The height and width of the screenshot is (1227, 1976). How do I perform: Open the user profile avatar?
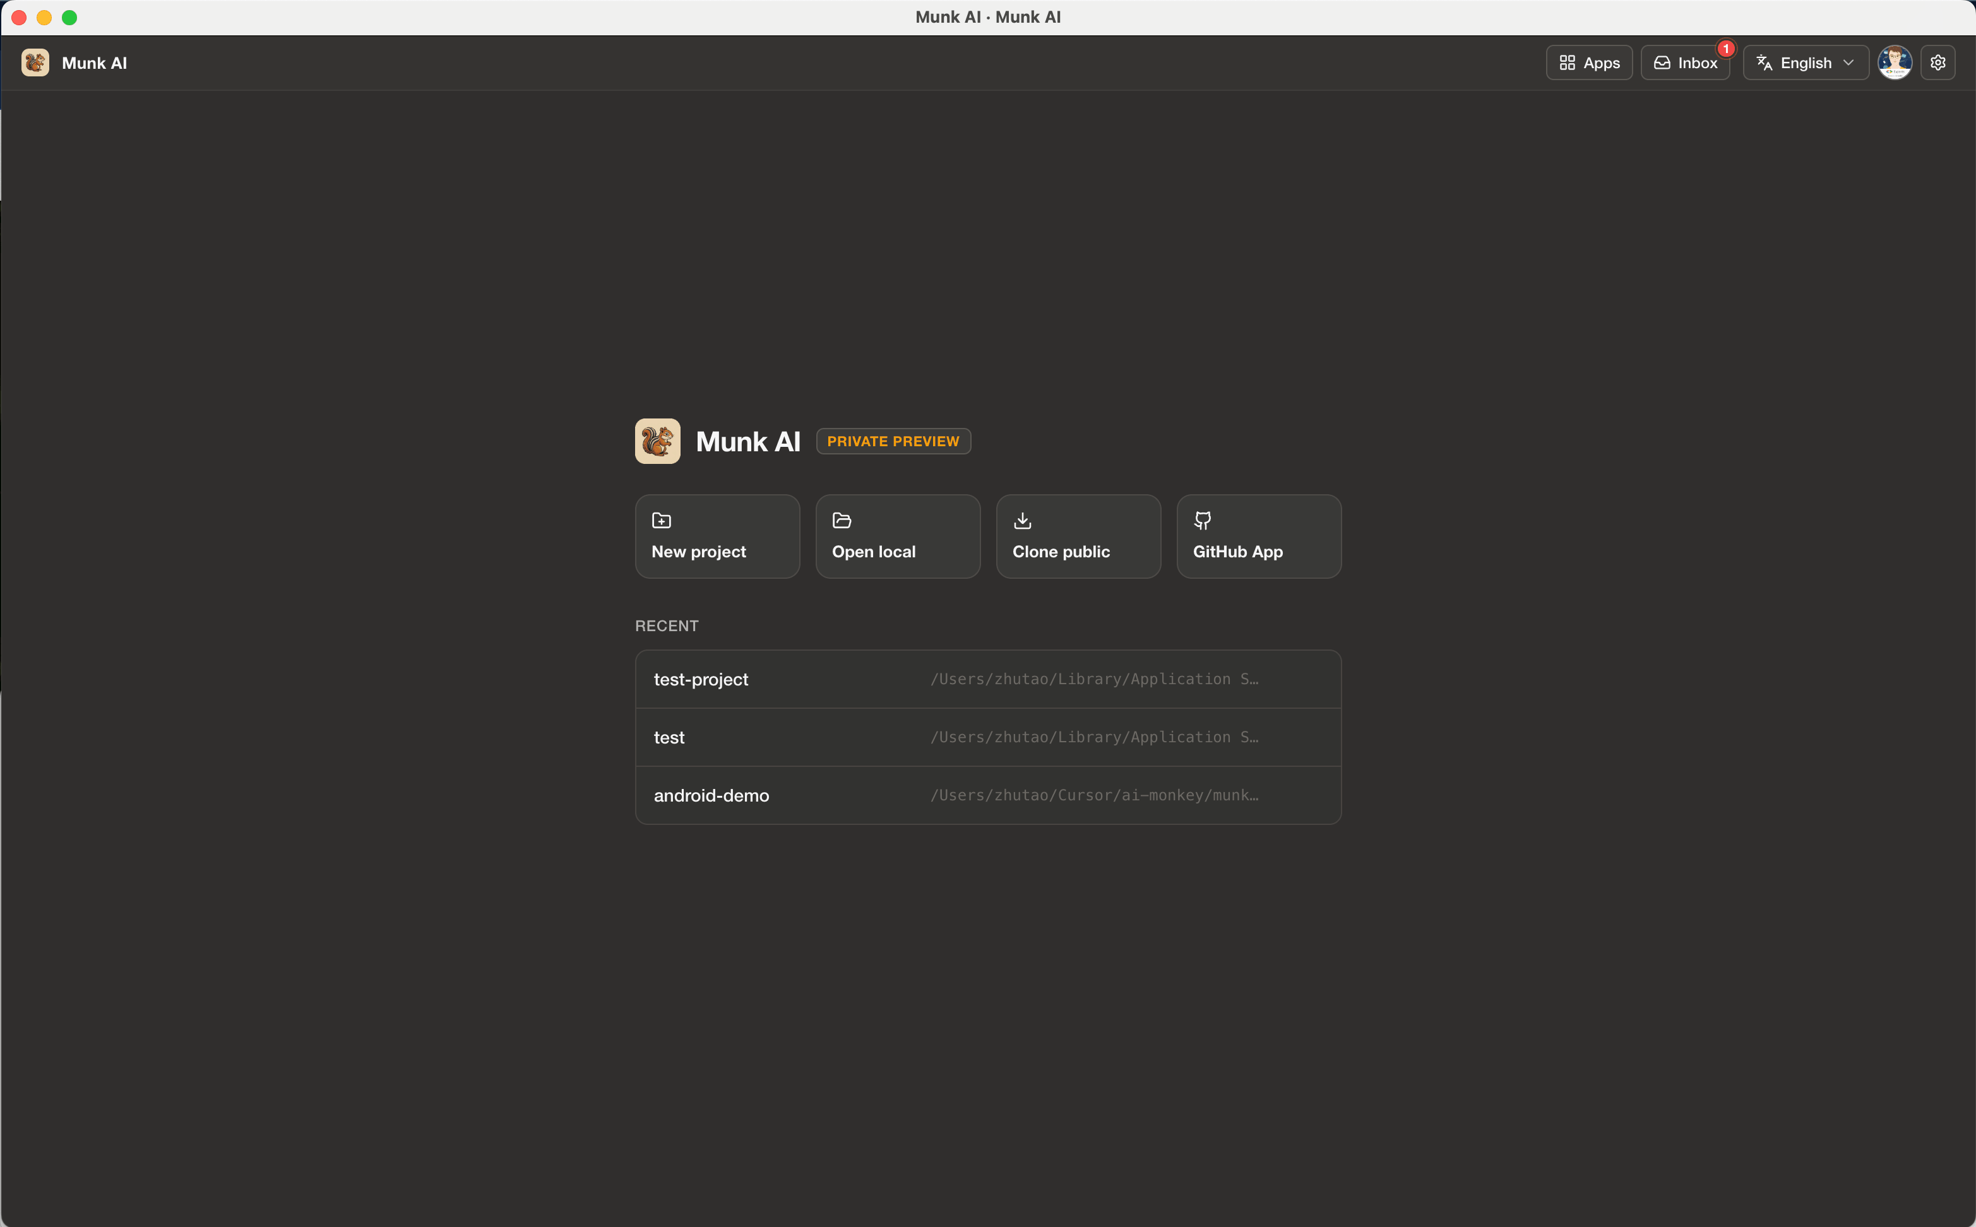[x=1895, y=62]
